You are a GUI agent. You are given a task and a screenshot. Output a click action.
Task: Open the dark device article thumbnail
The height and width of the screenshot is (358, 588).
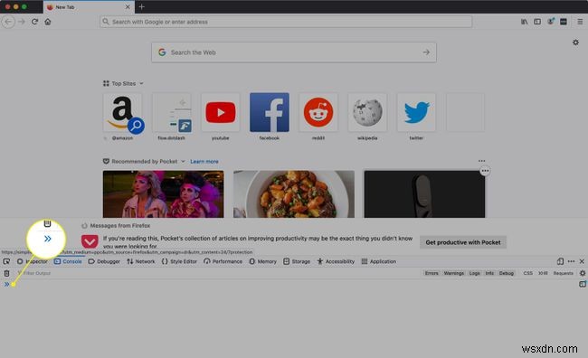tap(424, 194)
